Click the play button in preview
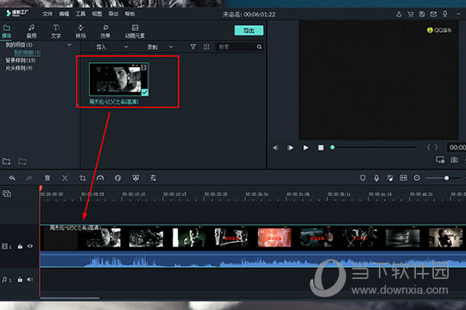Image resolution: width=466 pixels, height=310 pixels. pyautogui.click(x=305, y=147)
